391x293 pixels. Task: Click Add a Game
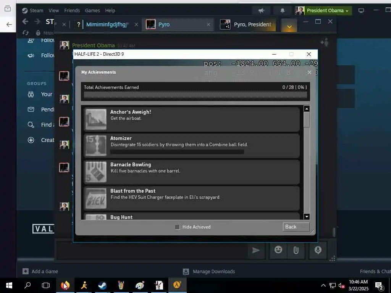tap(40, 271)
